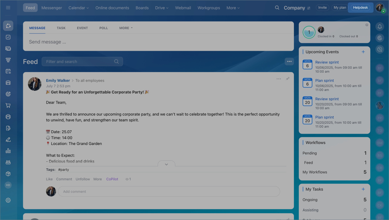Unfollow the corporate party post
This screenshot has width=389, height=220.
pyautogui.click(x=83, y=179)
